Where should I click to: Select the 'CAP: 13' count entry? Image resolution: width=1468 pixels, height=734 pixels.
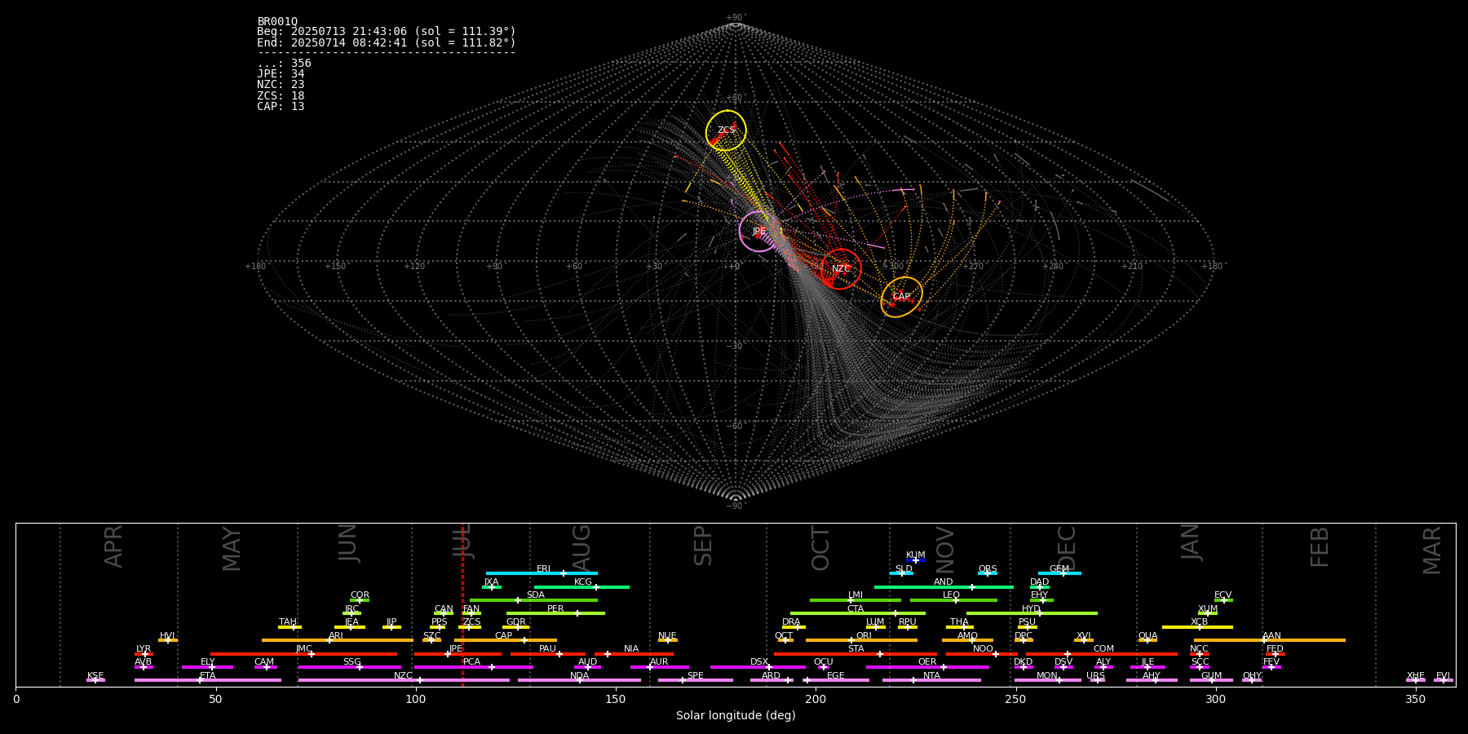click(281, 107)
